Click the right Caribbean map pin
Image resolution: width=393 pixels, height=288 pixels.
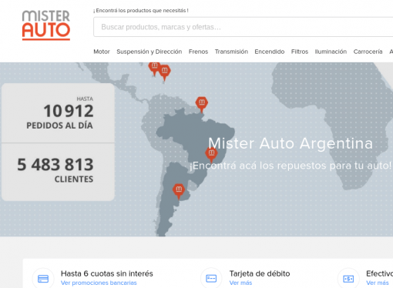click(164, 72)
